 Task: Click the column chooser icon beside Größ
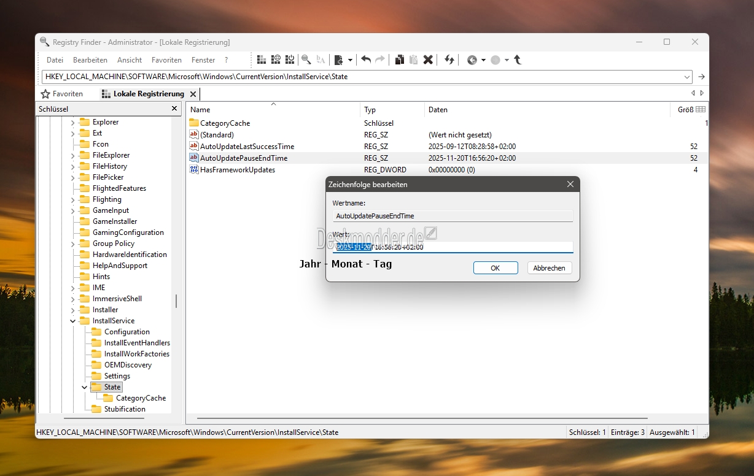701,109
